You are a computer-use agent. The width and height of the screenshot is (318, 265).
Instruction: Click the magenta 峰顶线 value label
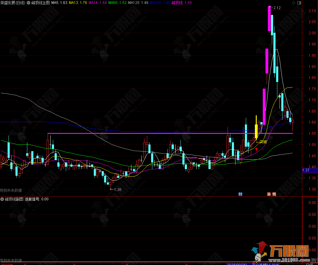pyautogui.click(x=181, y=2)
